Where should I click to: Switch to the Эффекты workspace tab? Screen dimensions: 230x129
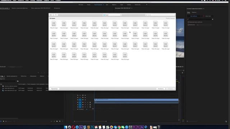[x=114, y=5]
